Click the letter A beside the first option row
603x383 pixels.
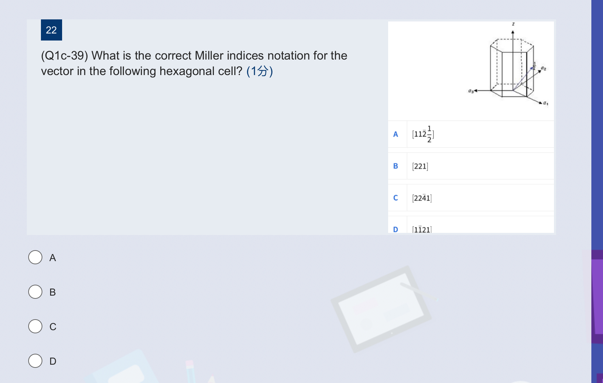point(396,134)
